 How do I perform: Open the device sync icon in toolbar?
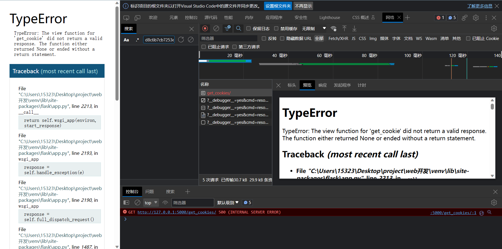click(464, 18)
